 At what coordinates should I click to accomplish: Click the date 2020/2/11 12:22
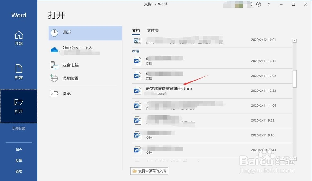click(x=263, y=91)
